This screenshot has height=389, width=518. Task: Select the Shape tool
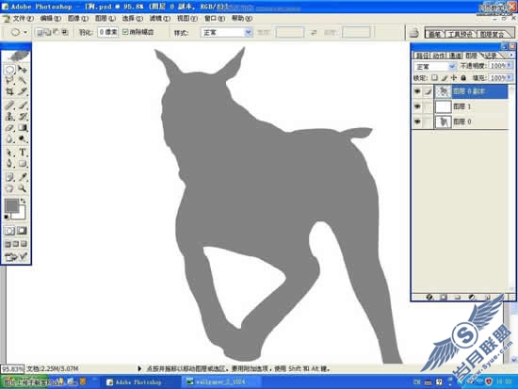tap(23, 164)
